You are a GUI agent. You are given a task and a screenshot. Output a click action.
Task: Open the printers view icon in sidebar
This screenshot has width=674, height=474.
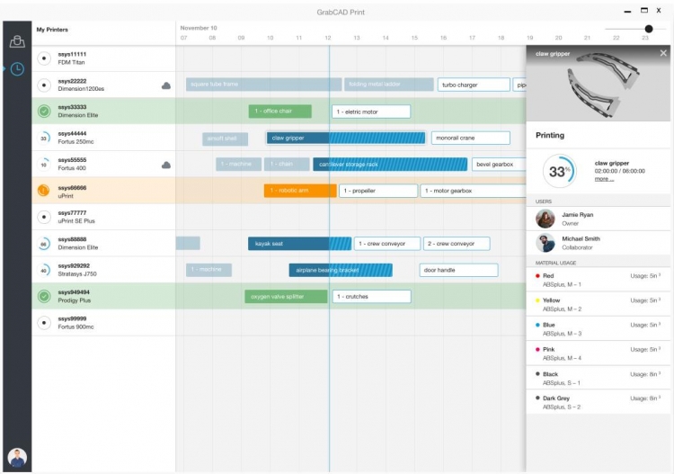16,41
